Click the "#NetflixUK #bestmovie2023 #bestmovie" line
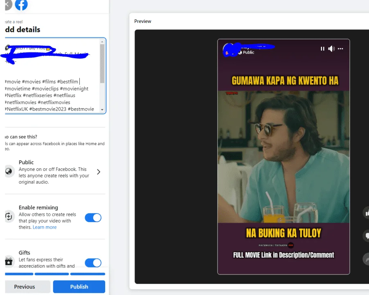The image size is (369, 295). pyautogui.click(x=49, y=109)
